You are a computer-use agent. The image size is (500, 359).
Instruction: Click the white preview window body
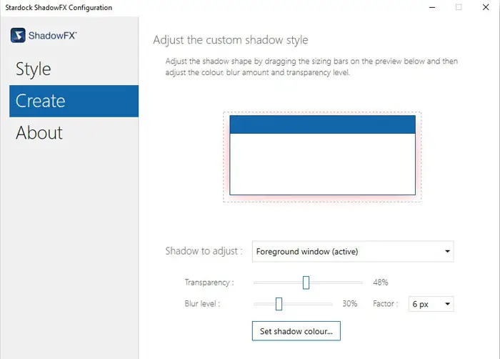[322, 164]
